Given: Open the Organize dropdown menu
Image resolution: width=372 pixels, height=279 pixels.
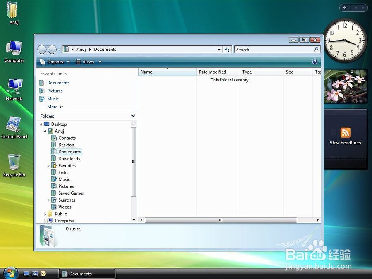Looking at the screenshot, I should (55, 62).
